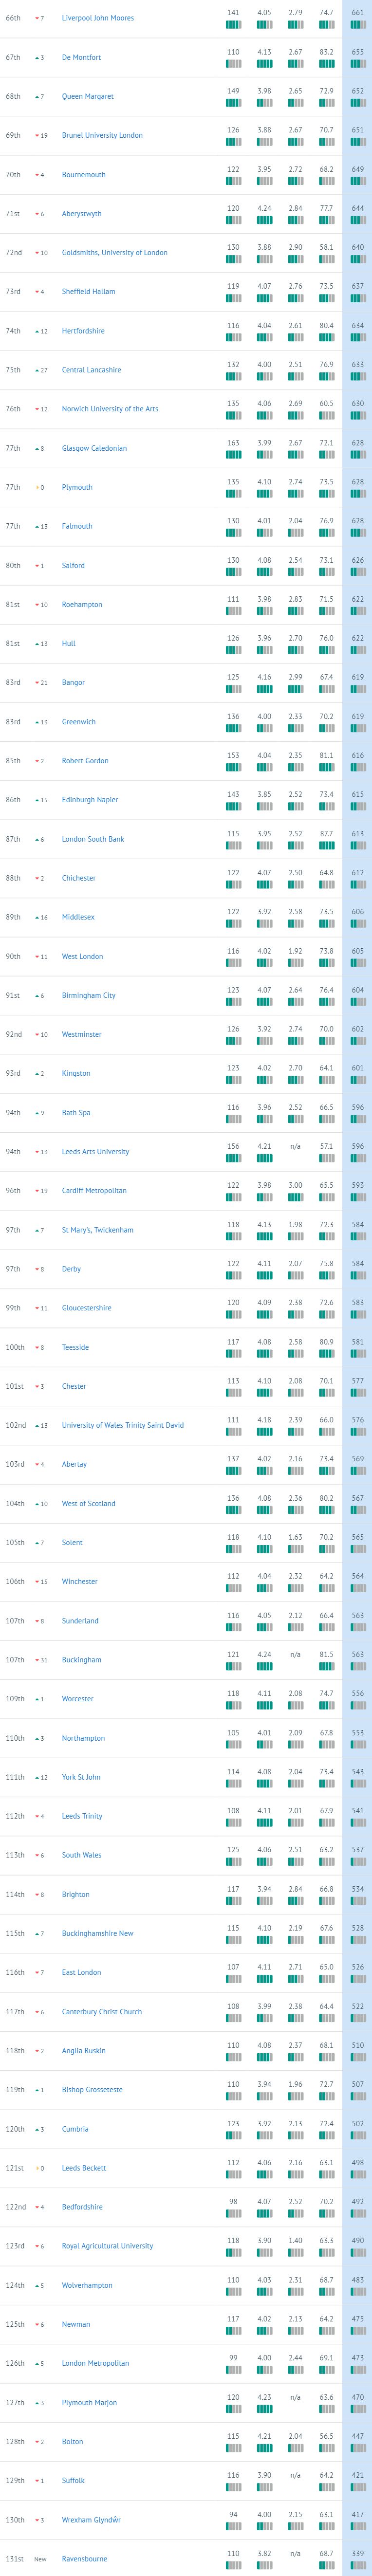Click the score bar under 655 for De Montfort
This screenshot has height=2576, width=372.
pos(358,63)
